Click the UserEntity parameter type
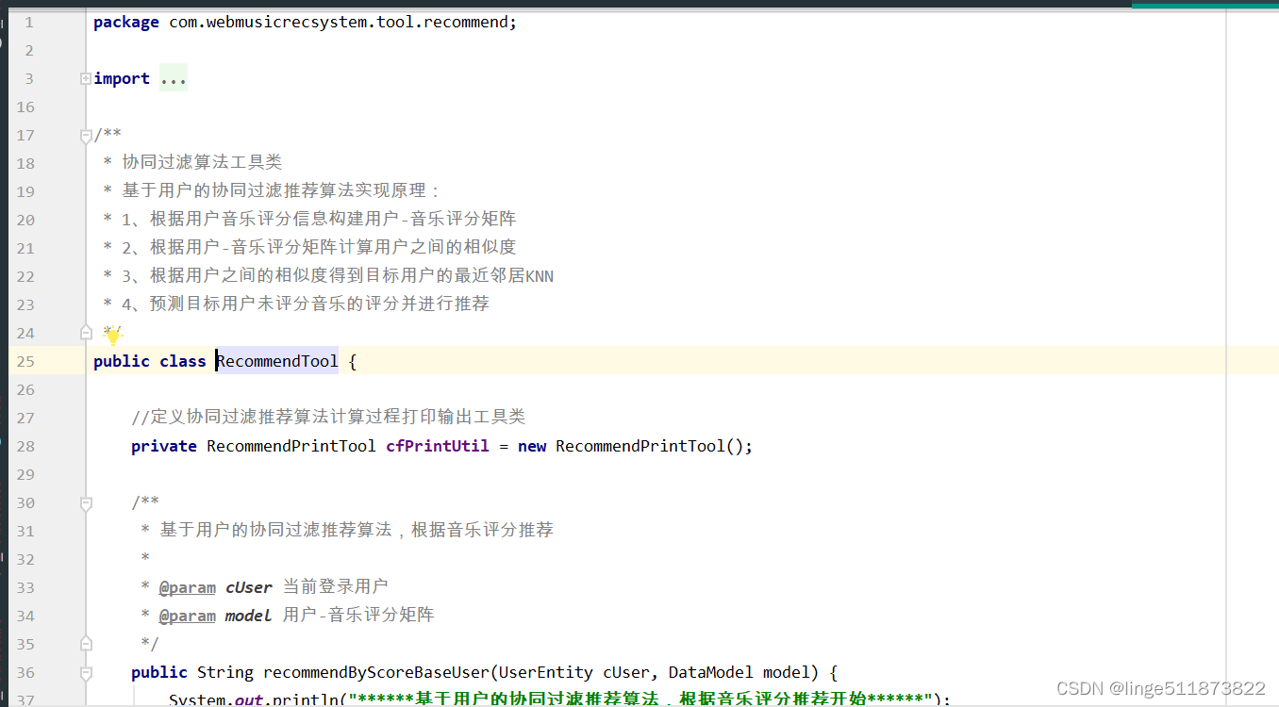This screenshot has height=707, width=1279. point(546,672)
